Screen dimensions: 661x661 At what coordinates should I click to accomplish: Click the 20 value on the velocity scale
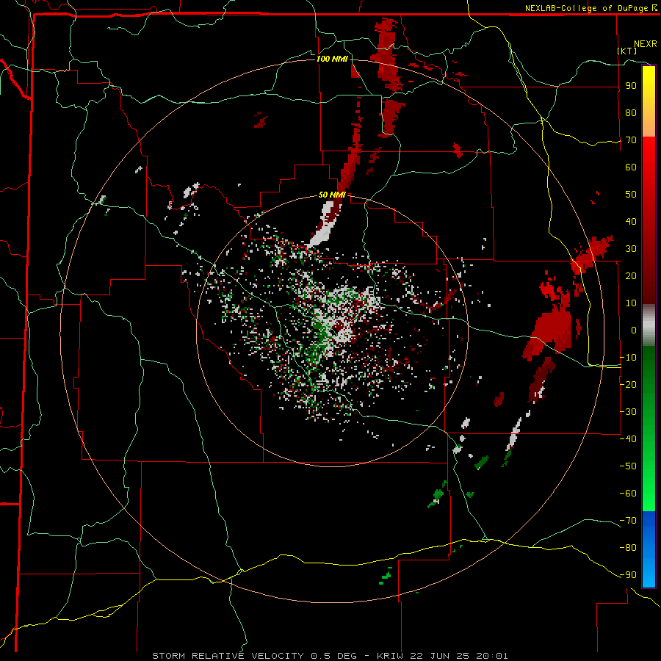click(x=631, y=275)
